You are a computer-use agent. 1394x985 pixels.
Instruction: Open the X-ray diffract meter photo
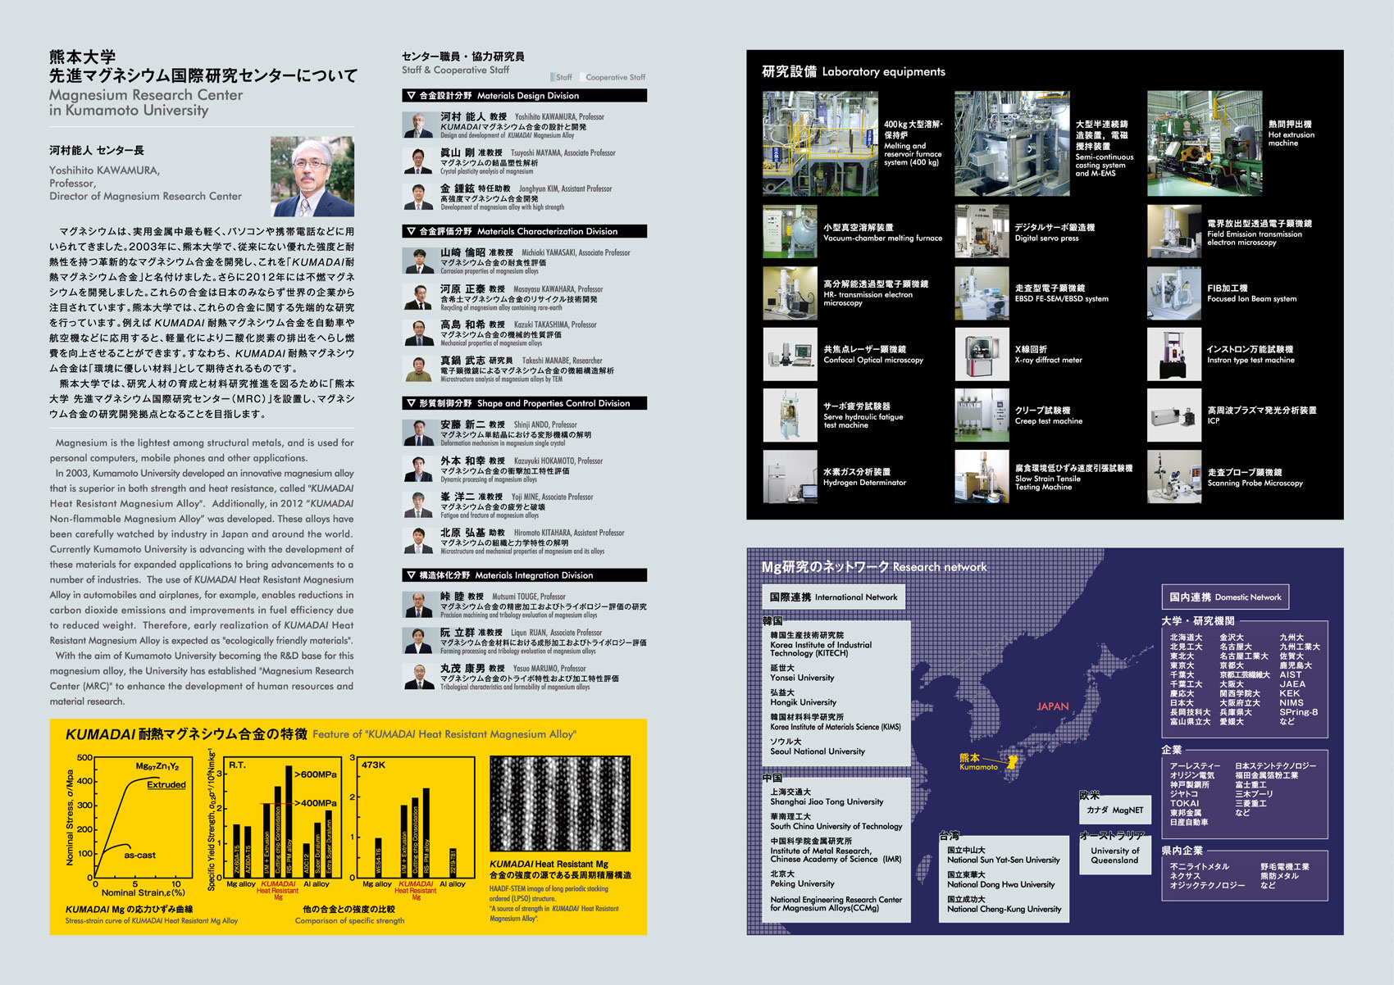point(982,354)
